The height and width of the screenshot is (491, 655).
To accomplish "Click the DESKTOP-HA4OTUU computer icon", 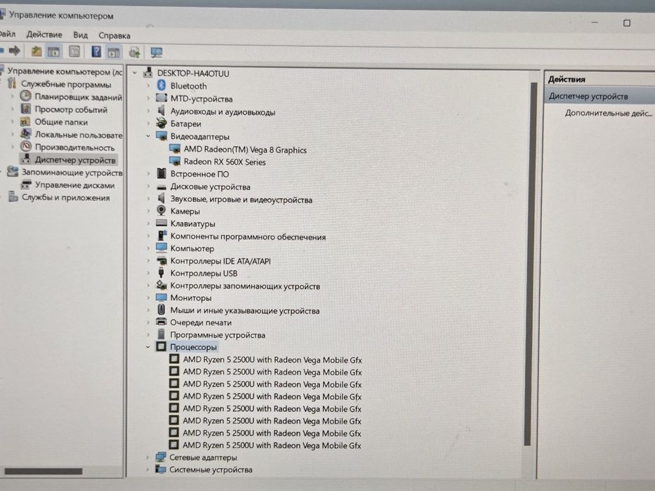I will [148, 73].
